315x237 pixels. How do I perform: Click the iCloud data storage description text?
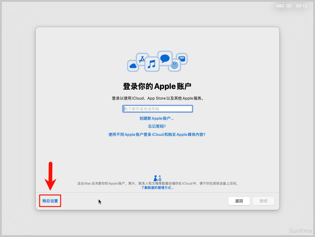click(157, 184)
